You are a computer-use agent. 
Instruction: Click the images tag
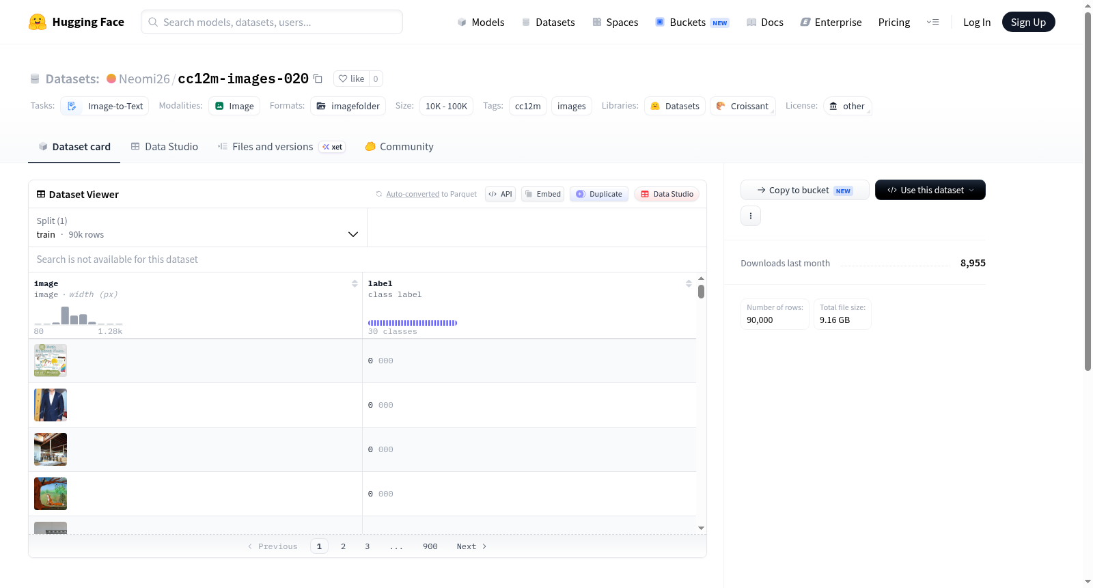572,106
